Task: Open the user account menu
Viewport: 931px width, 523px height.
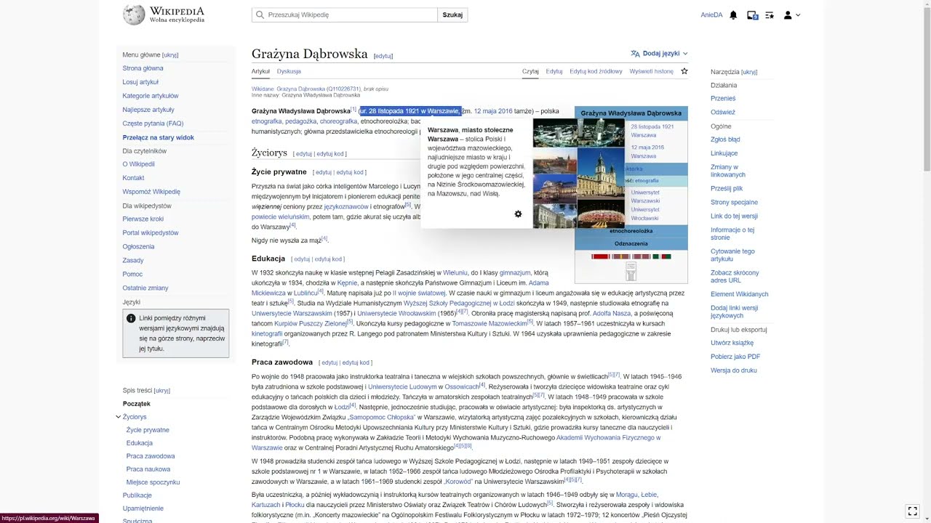Action: [x=792, y=15]
